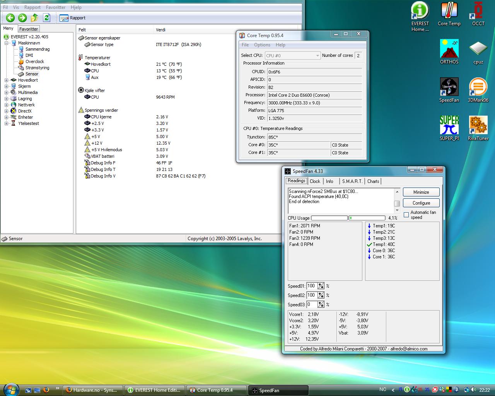Open 3DMark06 desktop shortcut
Viewport: 495px width, 396px height.
(478, 90)
